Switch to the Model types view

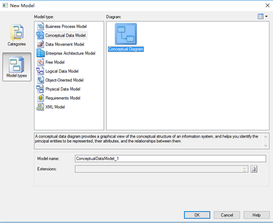click(17, 67)
